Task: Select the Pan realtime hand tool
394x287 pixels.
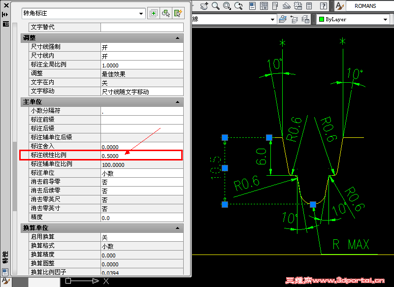Action: click(204, 6)
